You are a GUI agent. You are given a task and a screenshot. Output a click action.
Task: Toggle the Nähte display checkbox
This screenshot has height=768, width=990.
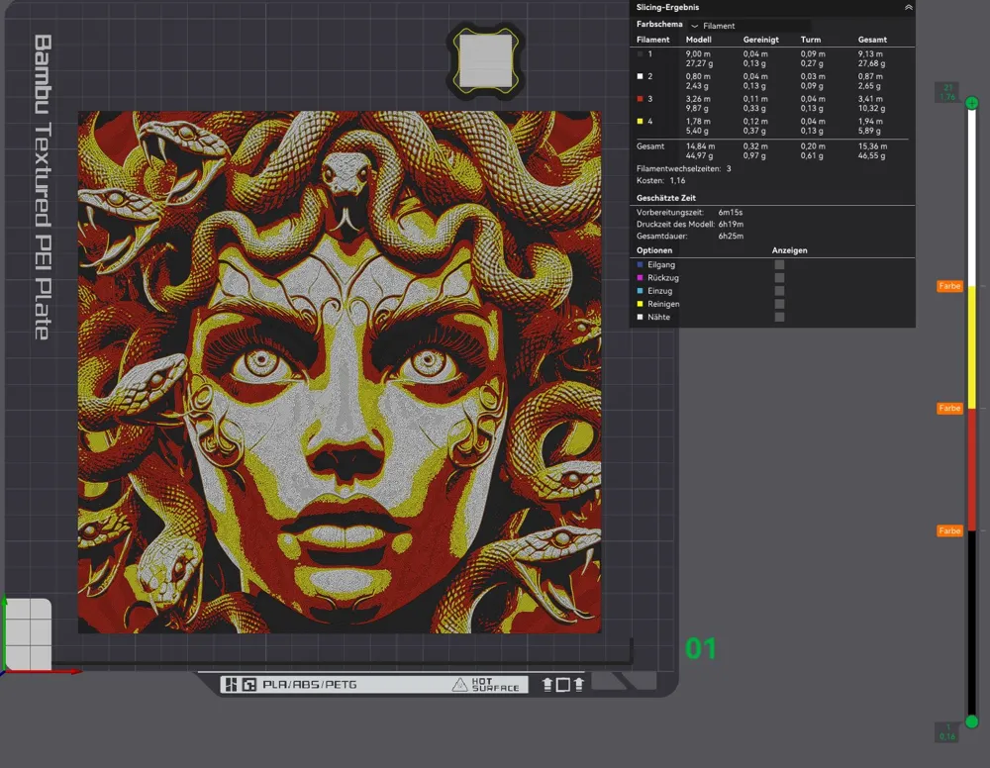[x=779, y=318]
